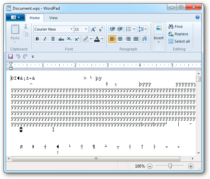Image resolution: width=210 pixels, height=179 pixels.
Task: Apply the text highlight color pen
Action: pyautogui.click(x=86, y=39)
